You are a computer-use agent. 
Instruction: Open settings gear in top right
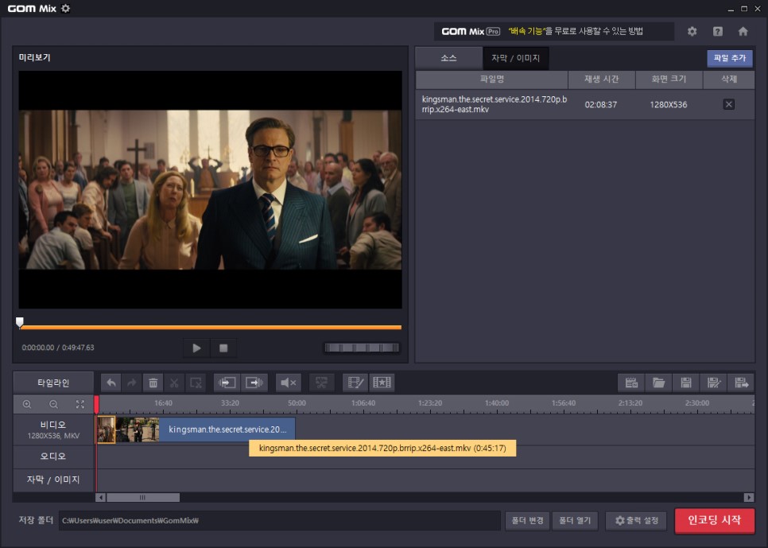(x=692, y=31)
